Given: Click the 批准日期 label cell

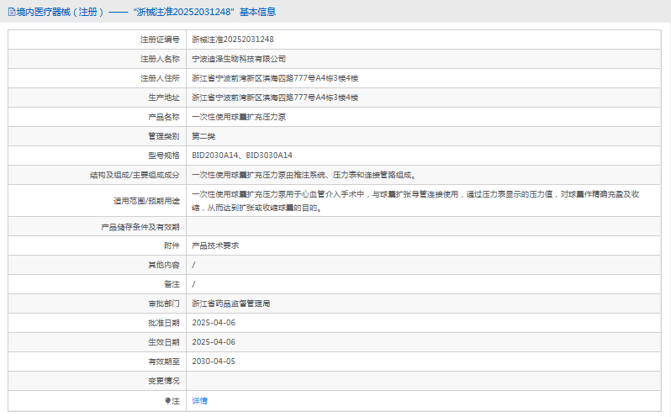Looking at the screenshot, I should click(98, 323).
